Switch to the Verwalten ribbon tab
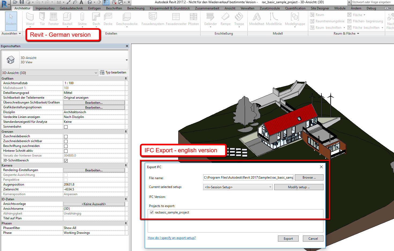This screenshot has height=251, width=394. coord(247,8)
